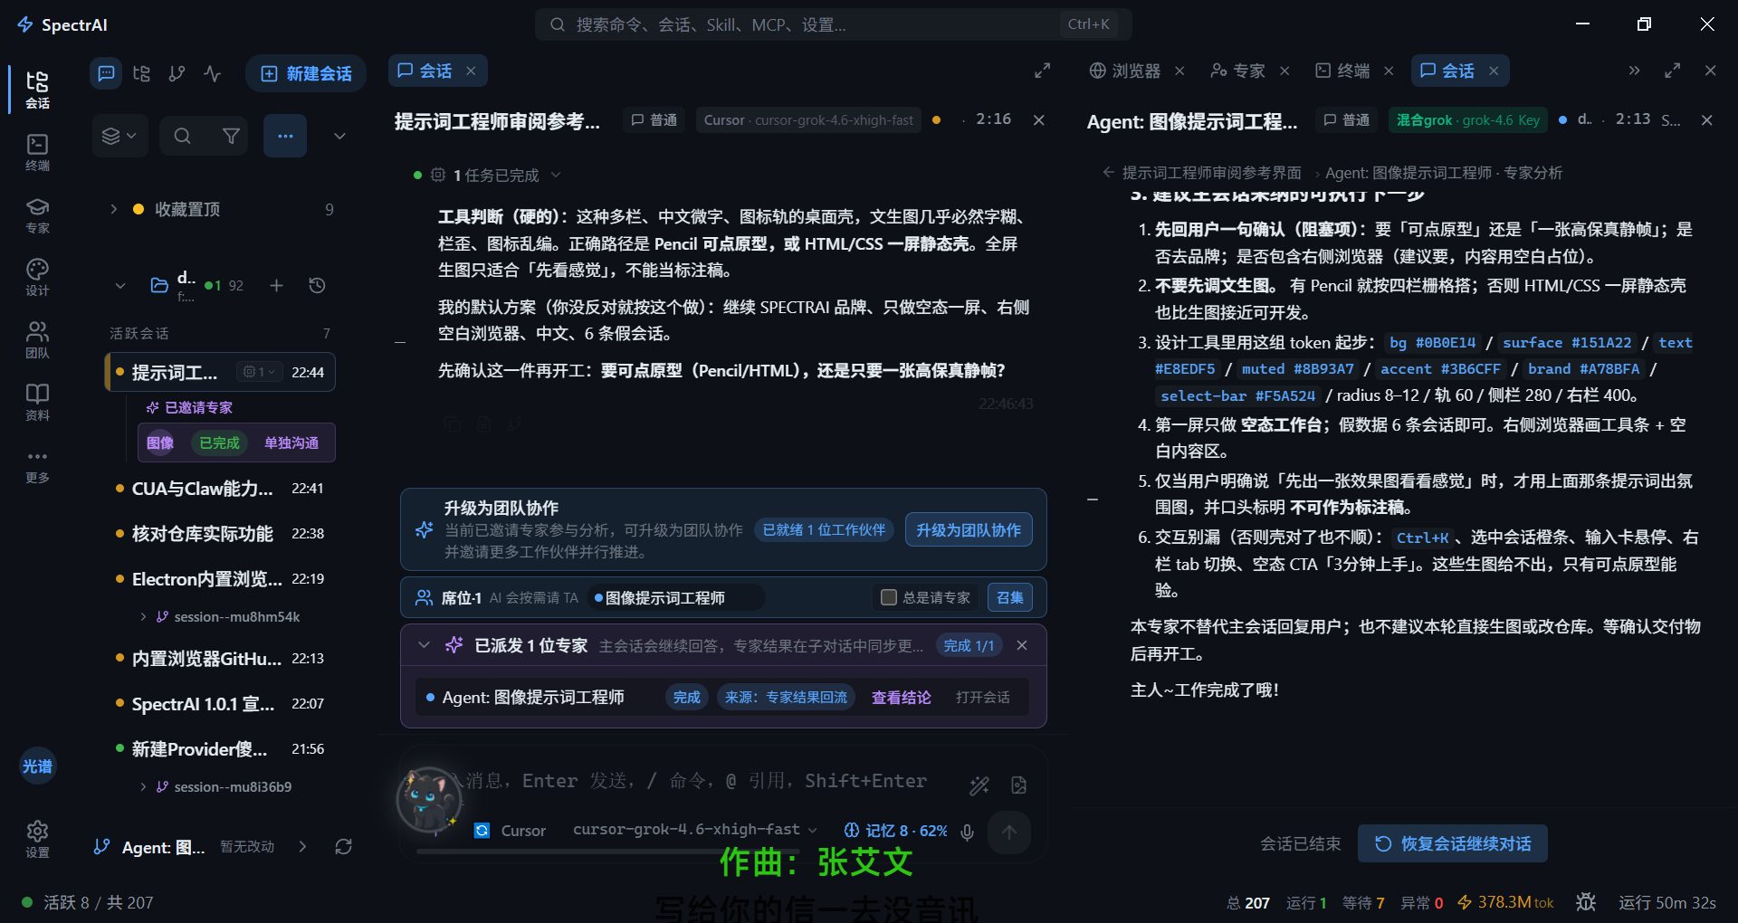Switch to the 终端 tab in right panel

click(x=1343, y=71)
